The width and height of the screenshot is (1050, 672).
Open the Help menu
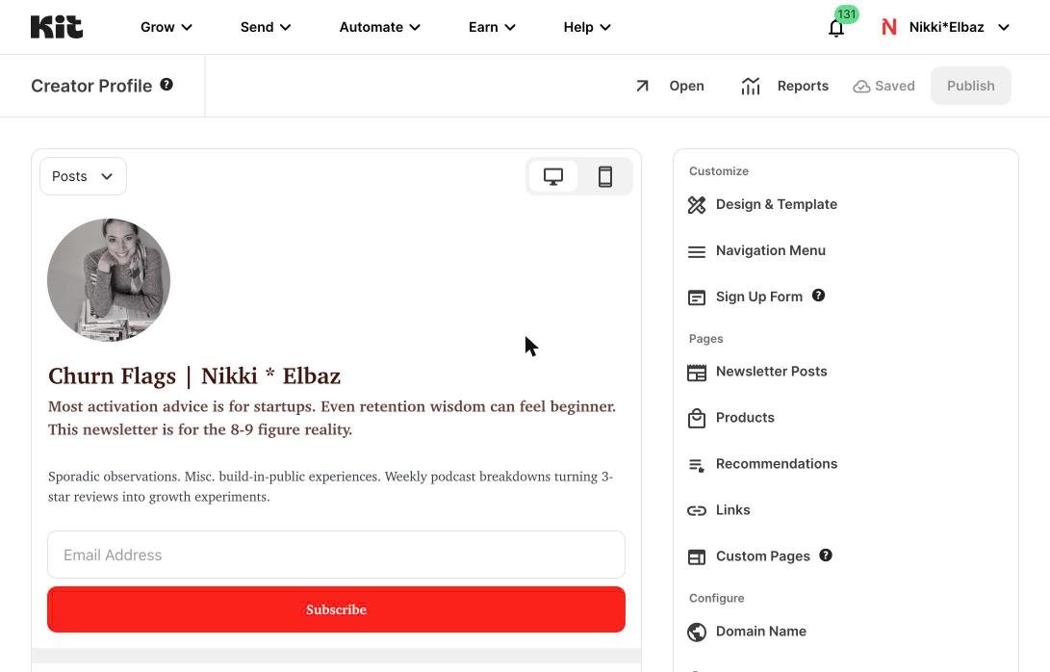587,28
